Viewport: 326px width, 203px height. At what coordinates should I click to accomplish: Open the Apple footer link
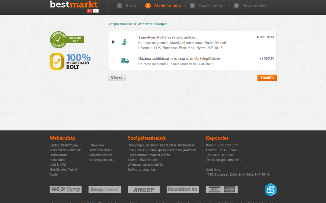(x=54, y=174)
